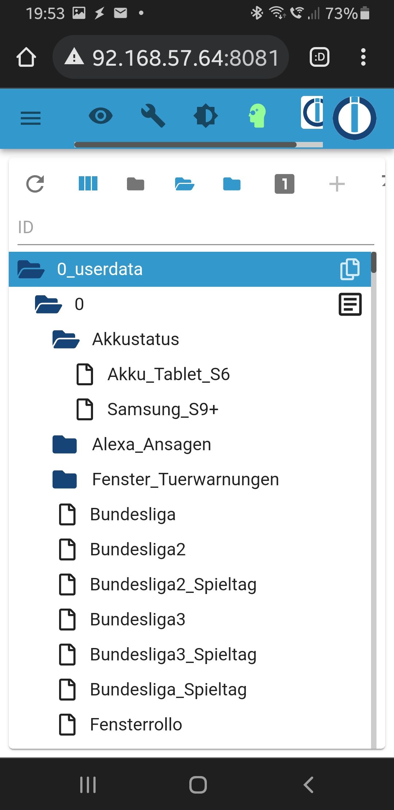Image resolution: width=394 pixels, height=810 pixels.
Task: Open the wrench instances tab
Action: pyautogui.click(x=153, y=116)
